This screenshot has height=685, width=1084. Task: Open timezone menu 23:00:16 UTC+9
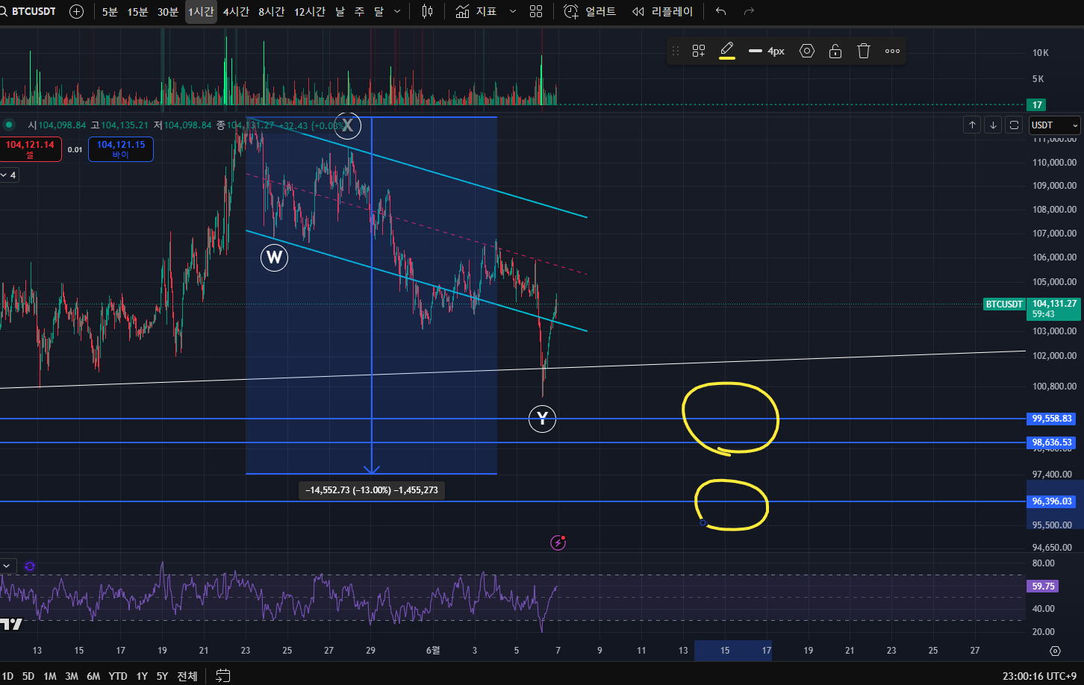click(x=1038, y=676)
